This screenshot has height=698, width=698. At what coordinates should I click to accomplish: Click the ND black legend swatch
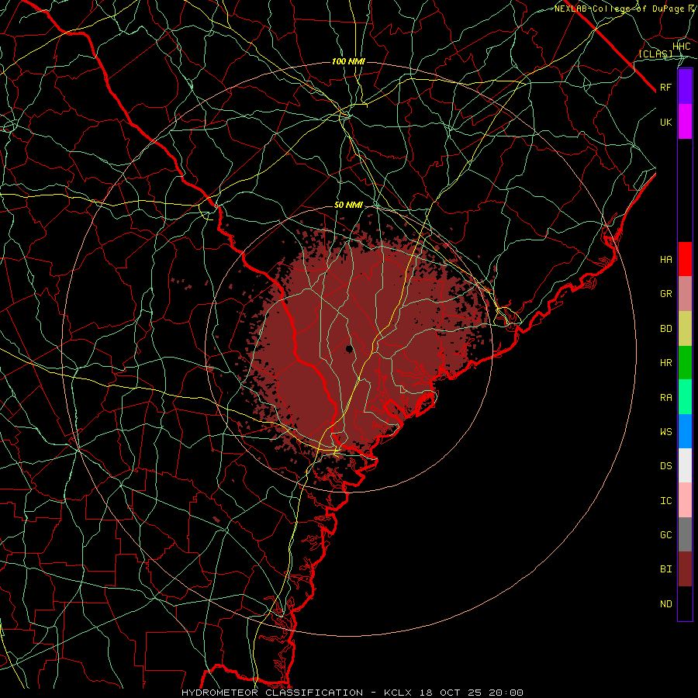tap(685, 603)
